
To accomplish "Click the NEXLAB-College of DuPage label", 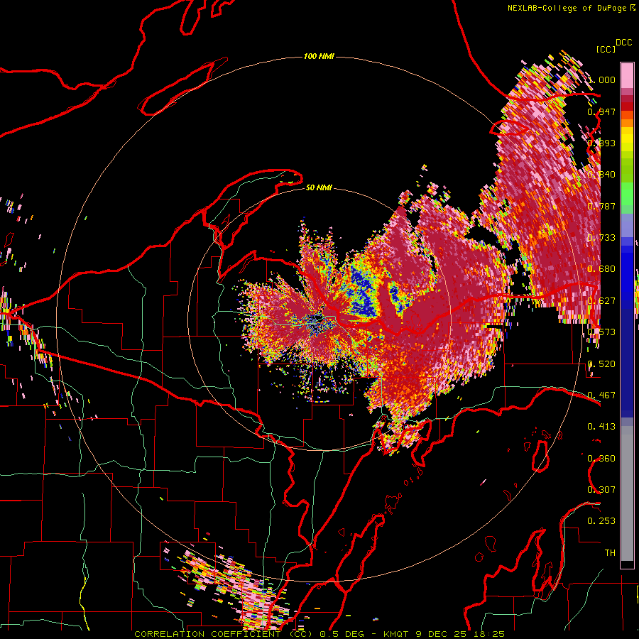I will tap(567, 8).
